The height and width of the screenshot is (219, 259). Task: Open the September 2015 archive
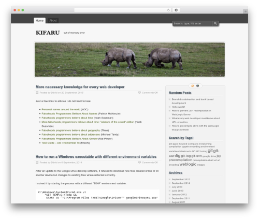(x=181, y=179)
